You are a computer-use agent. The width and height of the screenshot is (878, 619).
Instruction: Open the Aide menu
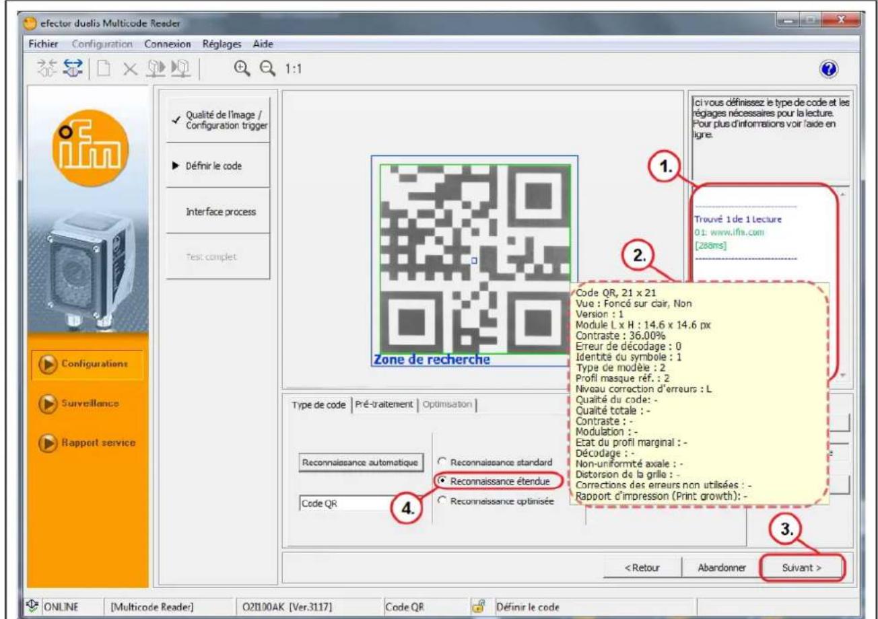coord(263,44)
